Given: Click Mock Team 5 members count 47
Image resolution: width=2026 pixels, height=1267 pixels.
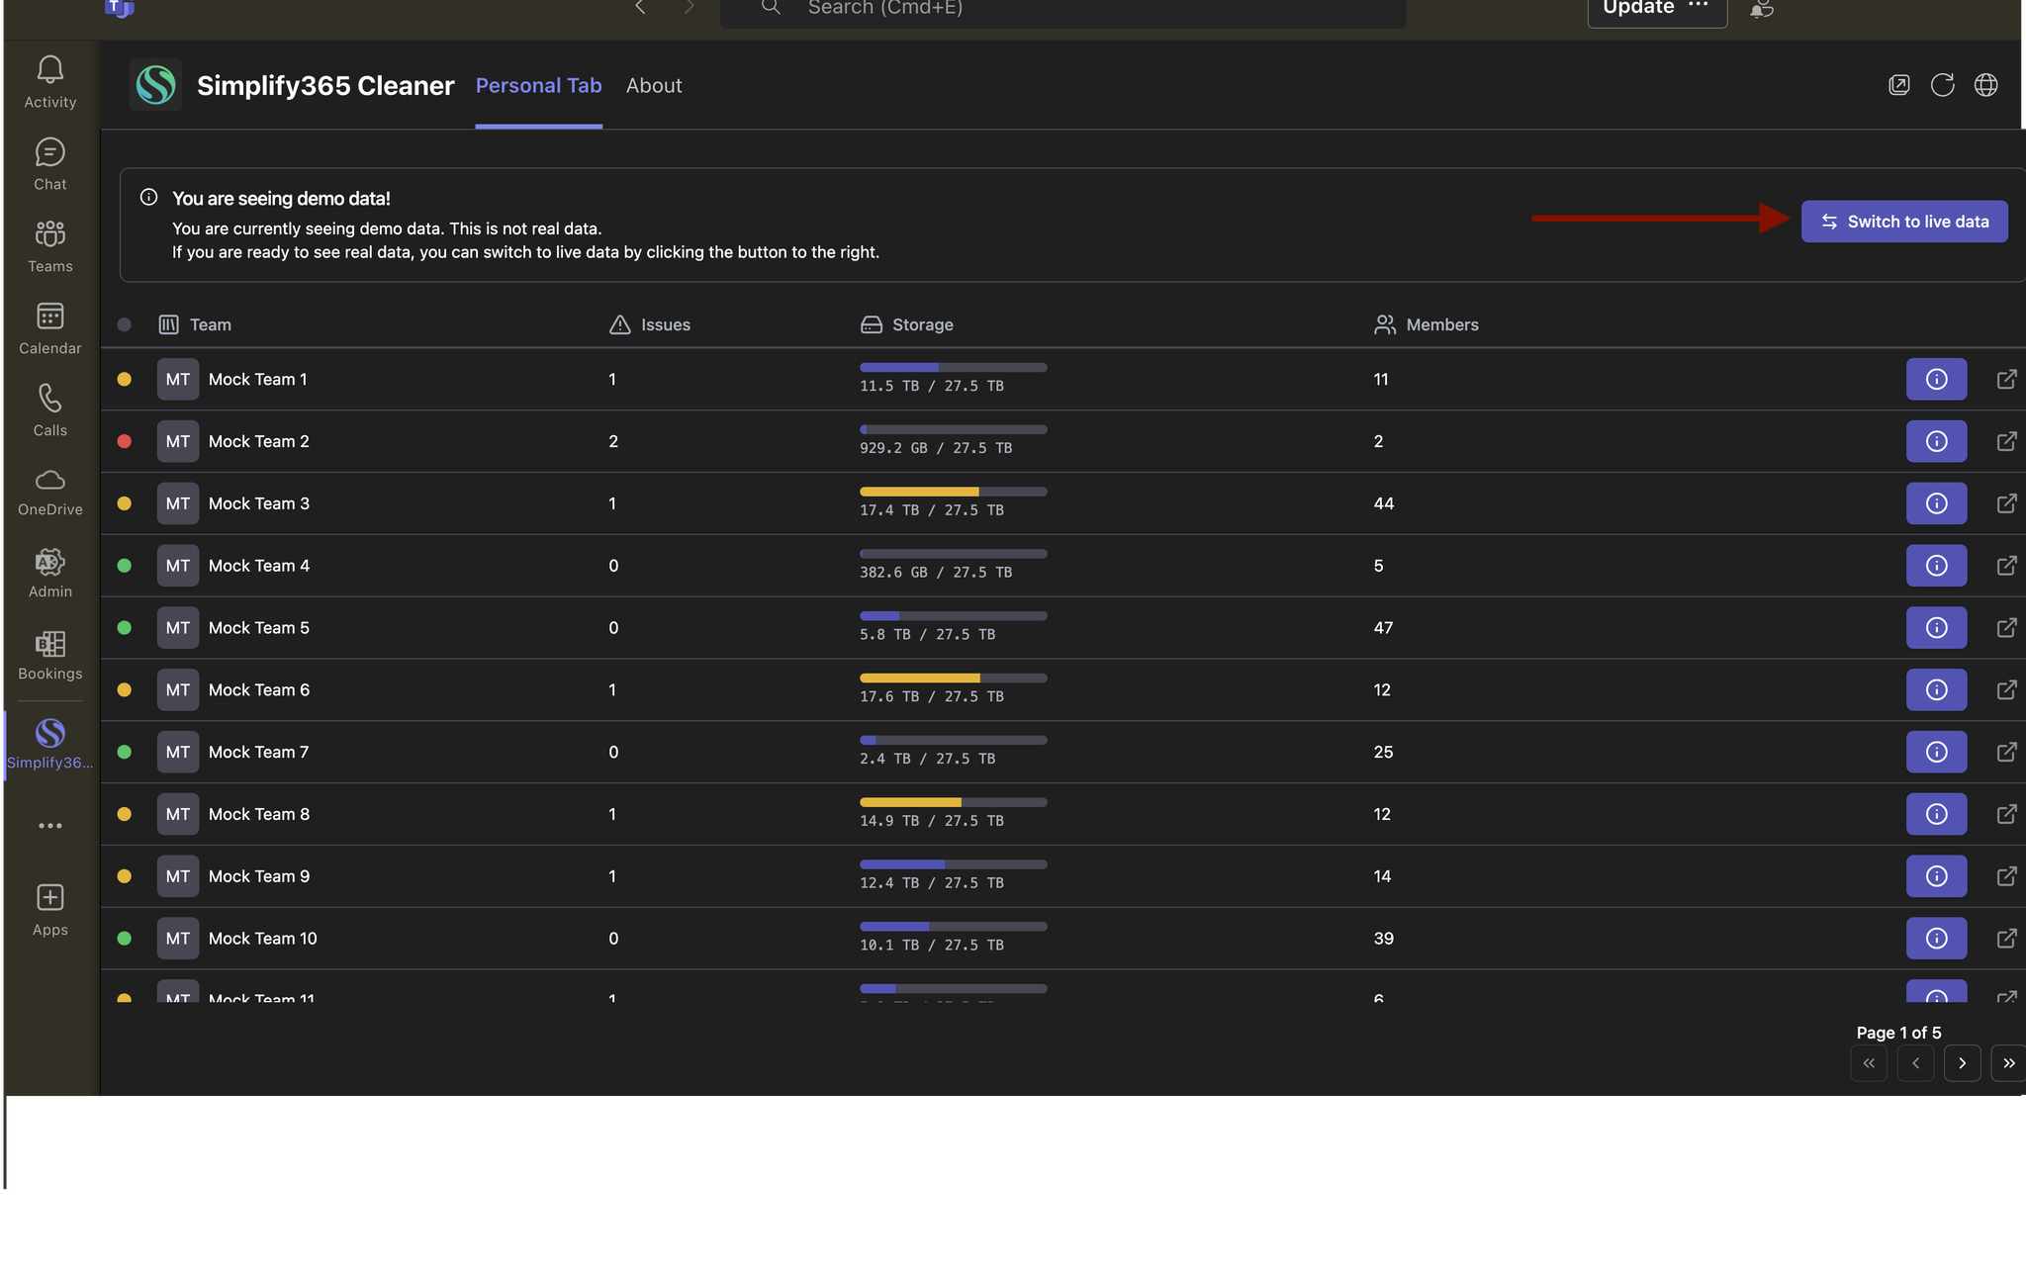Looking at the screenshot, I should coord(1384,628).
